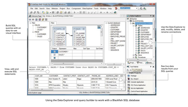Viewport: 188px width, 107px height.
Task: Pin the Tool Palette panel with pushpin icon
Action: pos(151,67)
